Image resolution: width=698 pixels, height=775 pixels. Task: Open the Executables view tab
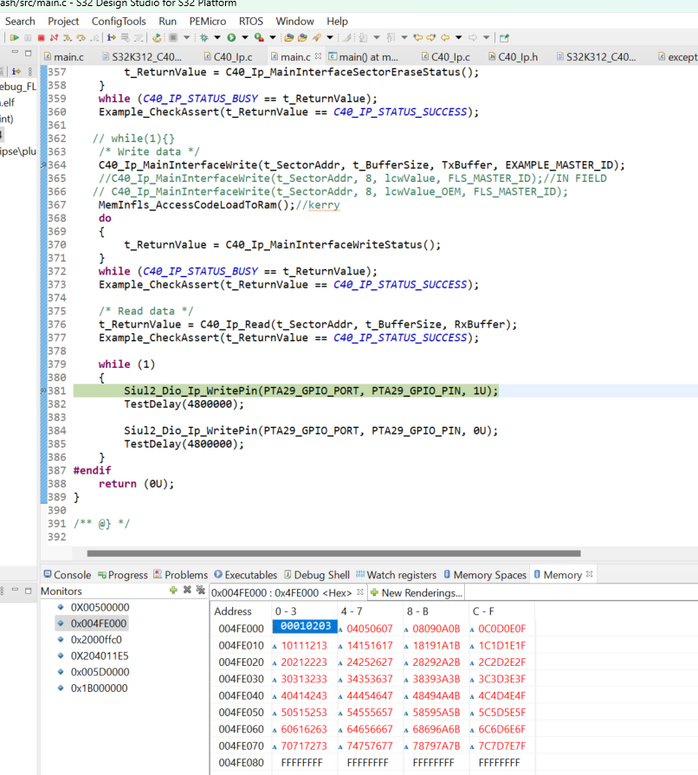pyautogui.click(x=246, y=575)
